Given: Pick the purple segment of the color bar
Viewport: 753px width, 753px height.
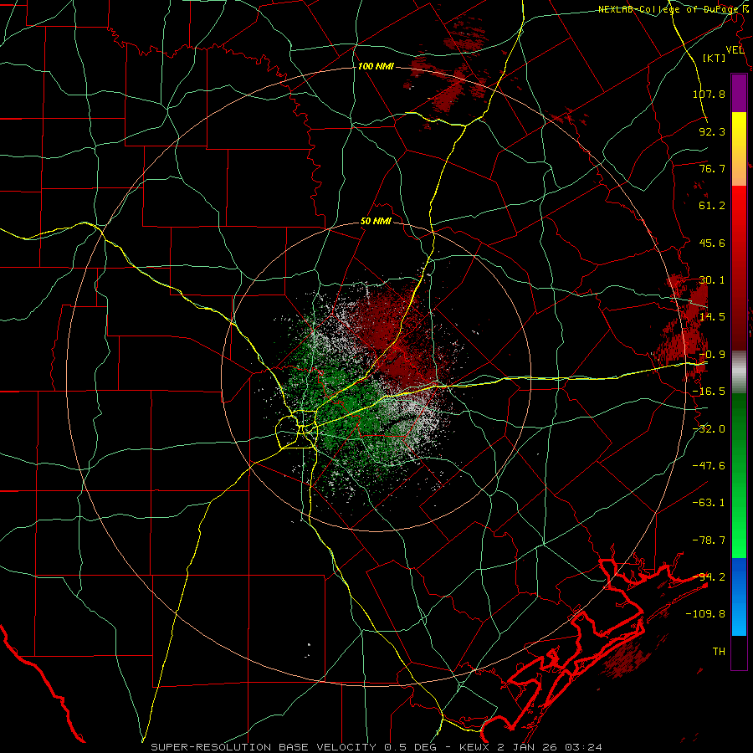Looking at the screenshot, I should click(x=739, y=93).
